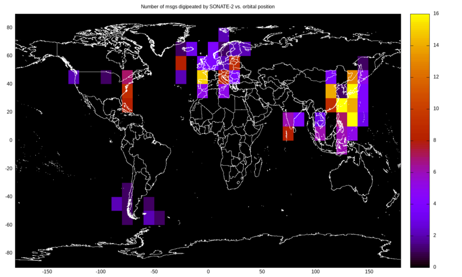
Task: Click the red cell along US east coast
Action: pyautogui.click(x=127, y=98)
